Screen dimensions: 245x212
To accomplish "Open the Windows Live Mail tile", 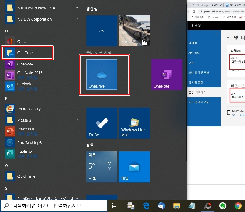I will 134,123.
